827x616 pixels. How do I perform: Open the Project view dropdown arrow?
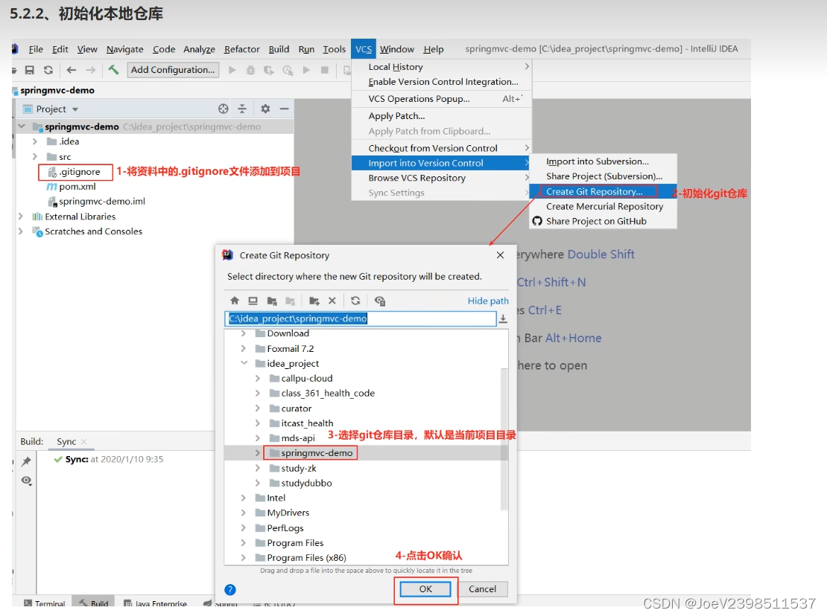tap(75, 109)
